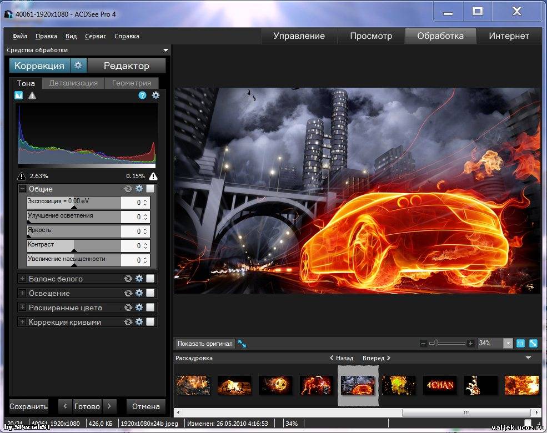Expand the Расширенные цвета section
Image resolution: width=547 pixels, height=433 pixels.
pyautogui.click(x=22, y=308)
